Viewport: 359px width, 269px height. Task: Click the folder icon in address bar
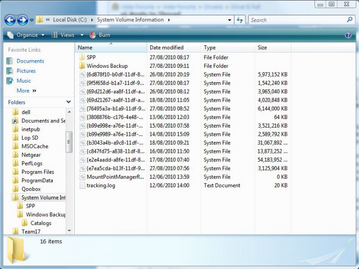coord(40,20)
